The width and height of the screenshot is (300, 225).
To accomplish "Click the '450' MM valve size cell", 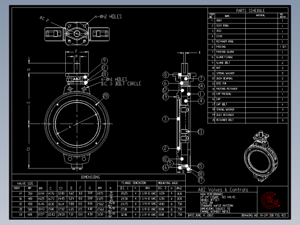I will coord(30,204).
